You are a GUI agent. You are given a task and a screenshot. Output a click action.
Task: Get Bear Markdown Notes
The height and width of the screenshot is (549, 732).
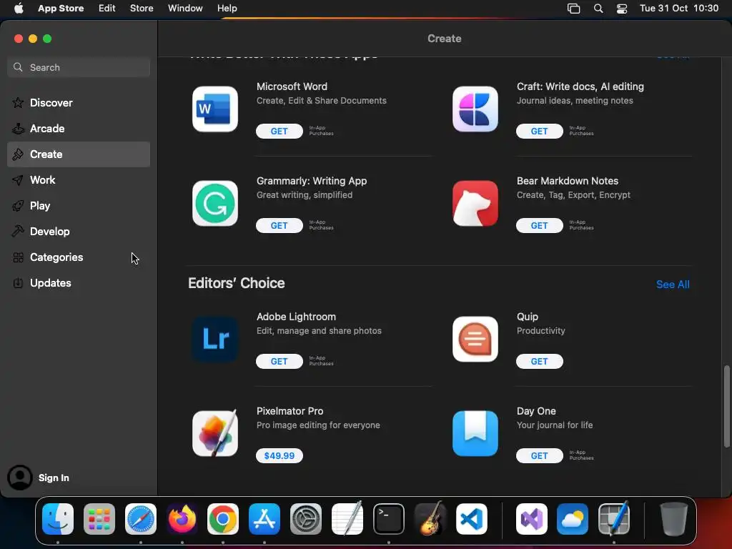coord(539,225)
